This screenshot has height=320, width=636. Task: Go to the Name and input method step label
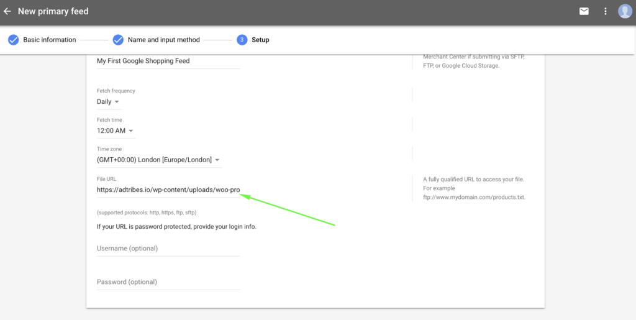(164, 40)
